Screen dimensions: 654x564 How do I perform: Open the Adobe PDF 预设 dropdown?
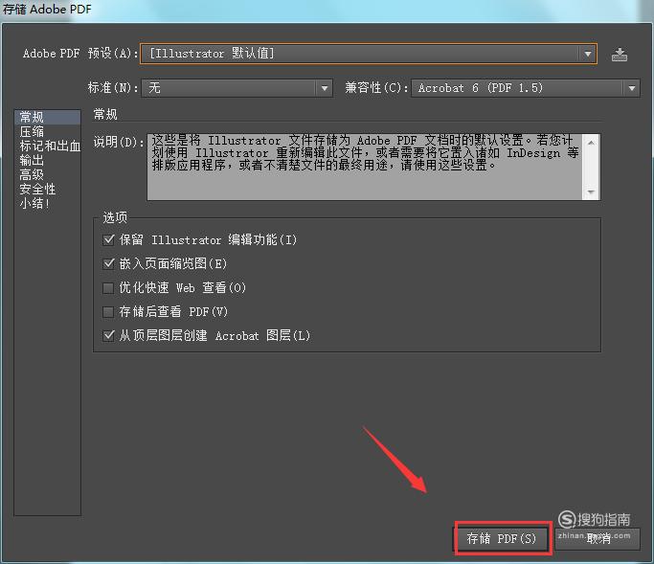[x=369, y=54]
